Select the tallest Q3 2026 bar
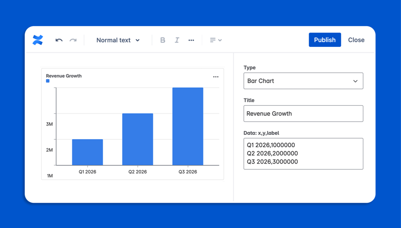The image size is (401, 228). pyautogui.click(x=188, y=126)
